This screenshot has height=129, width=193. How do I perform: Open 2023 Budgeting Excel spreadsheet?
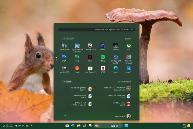tap(81, 104)
